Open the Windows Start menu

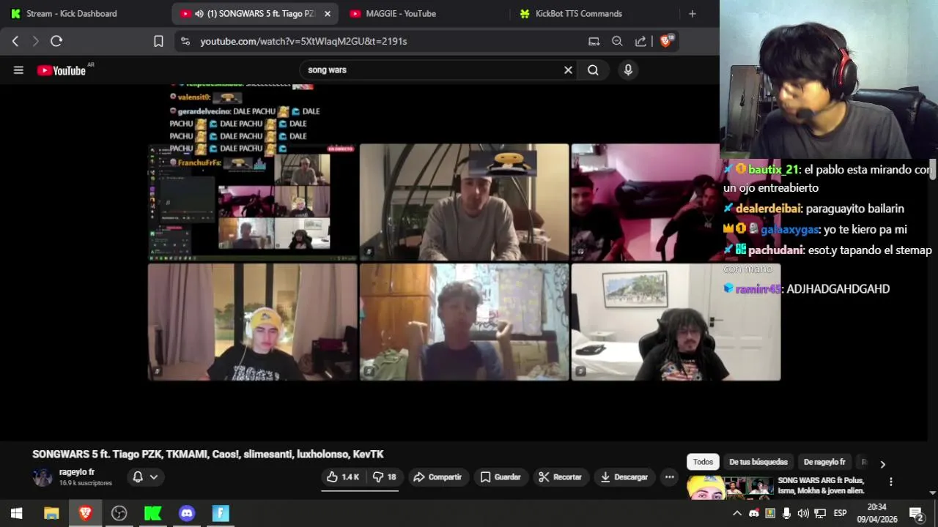(16, 513)
